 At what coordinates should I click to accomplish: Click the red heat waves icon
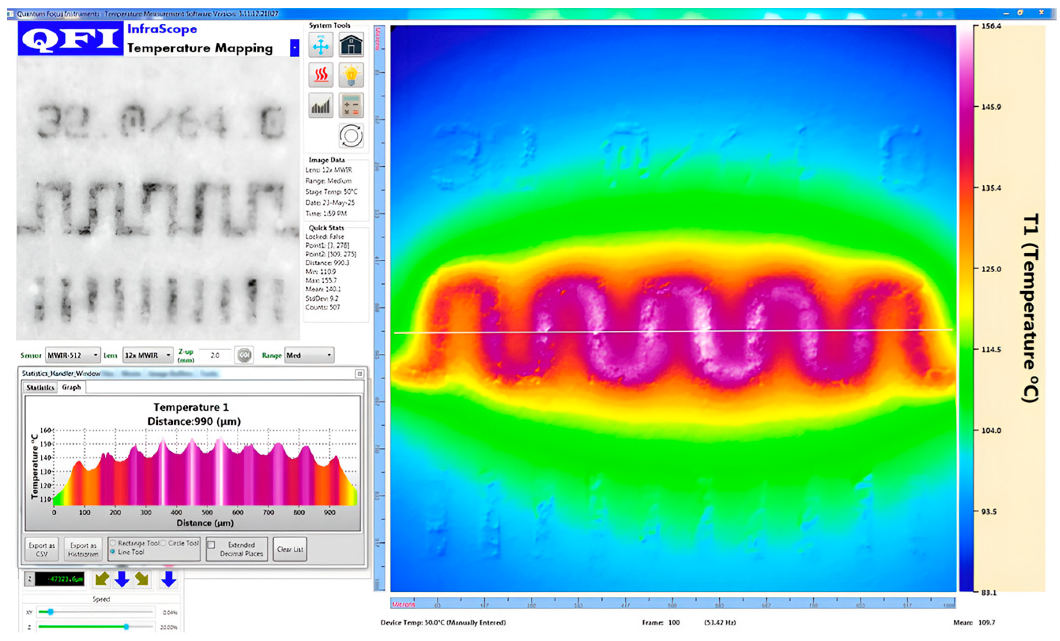(321, 75)
